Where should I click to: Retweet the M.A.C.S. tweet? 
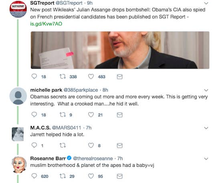point(63,146)
